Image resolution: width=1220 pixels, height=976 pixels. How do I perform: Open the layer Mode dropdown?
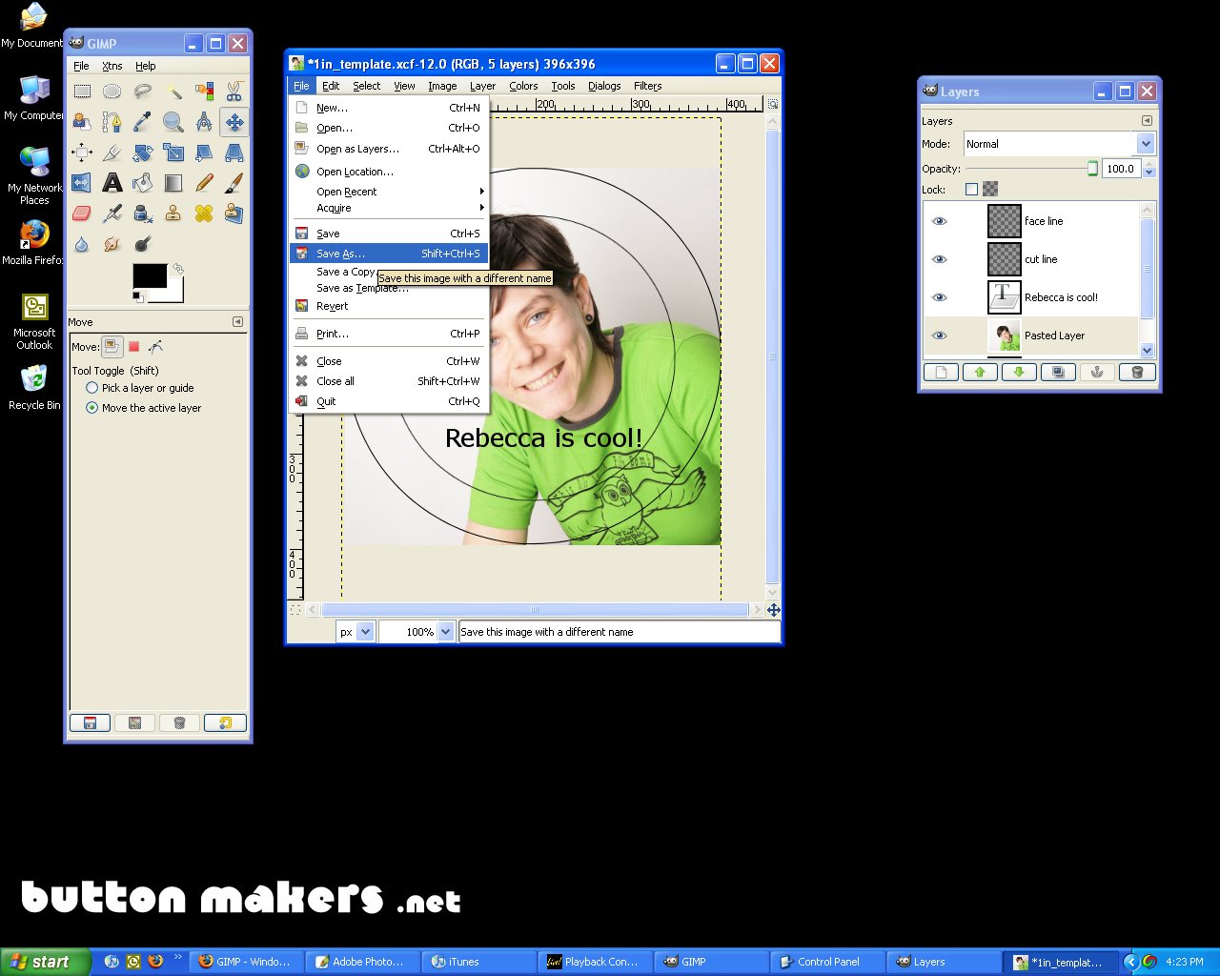1059,144
